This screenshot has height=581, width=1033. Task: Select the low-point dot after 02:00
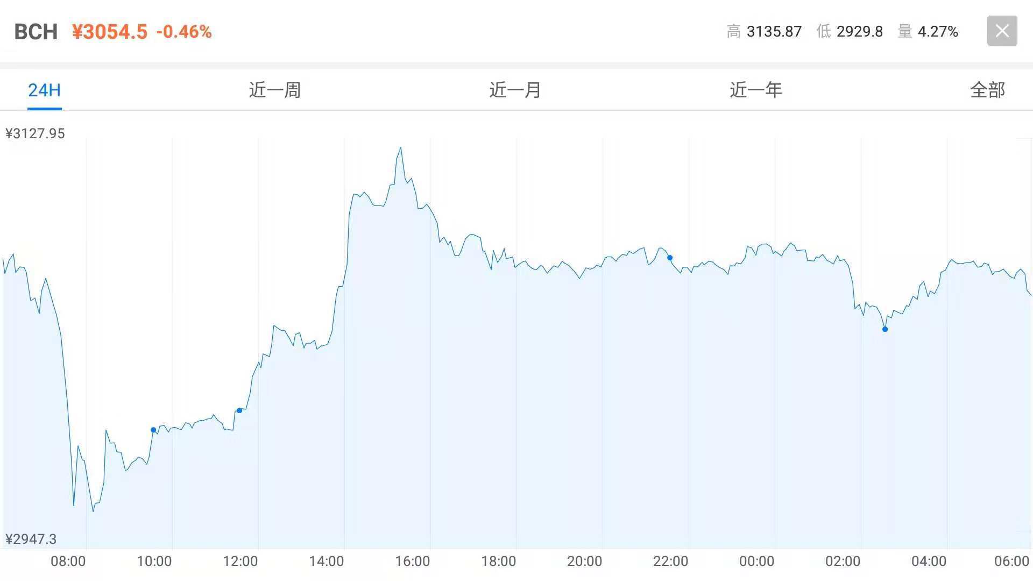(885, 329)
